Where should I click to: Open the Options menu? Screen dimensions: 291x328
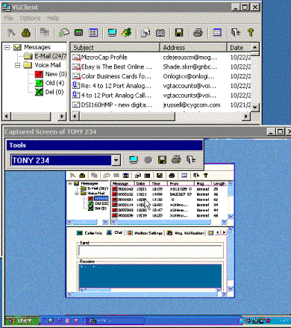30,18
